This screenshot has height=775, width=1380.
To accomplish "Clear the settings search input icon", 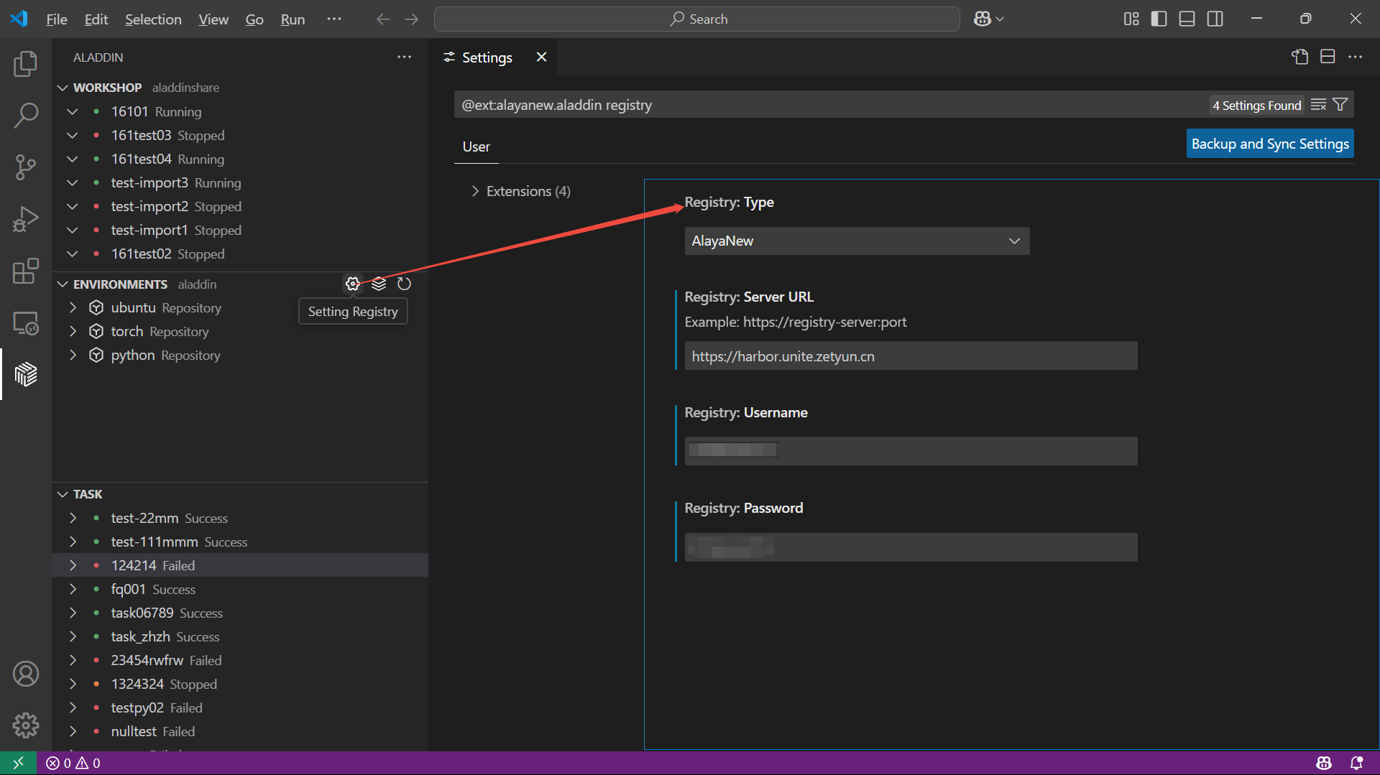I will click(x=1319, y=104).
